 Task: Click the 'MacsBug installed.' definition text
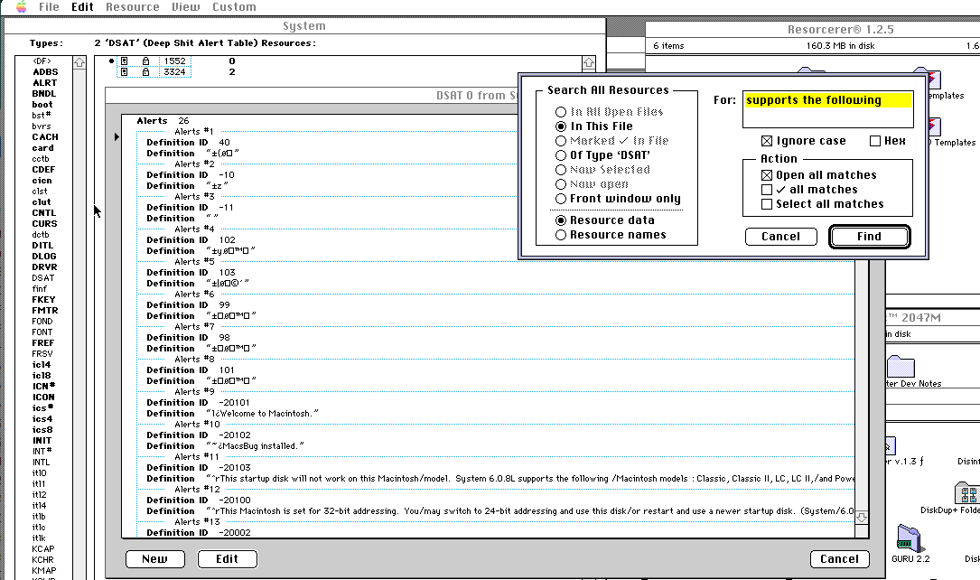coord(261,446)
